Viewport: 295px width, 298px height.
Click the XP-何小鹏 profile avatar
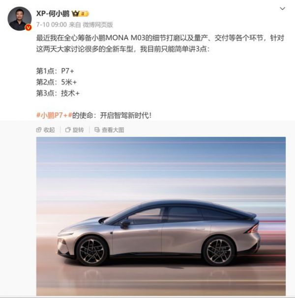19,19
